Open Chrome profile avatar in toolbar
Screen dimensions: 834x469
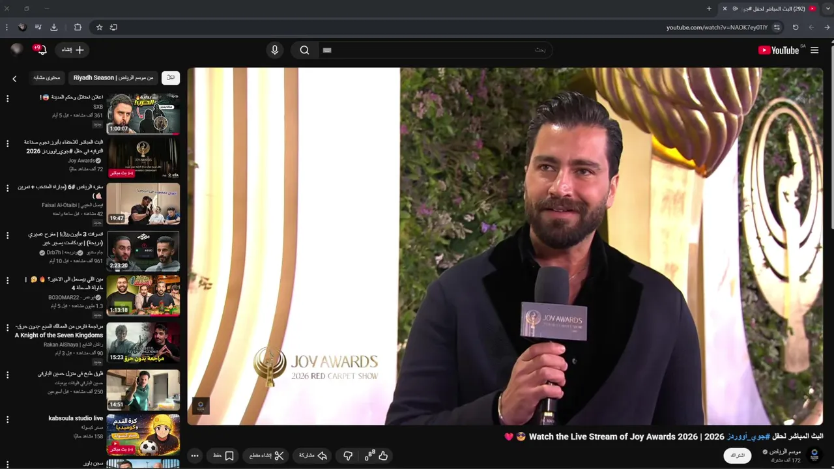[22, 27]
